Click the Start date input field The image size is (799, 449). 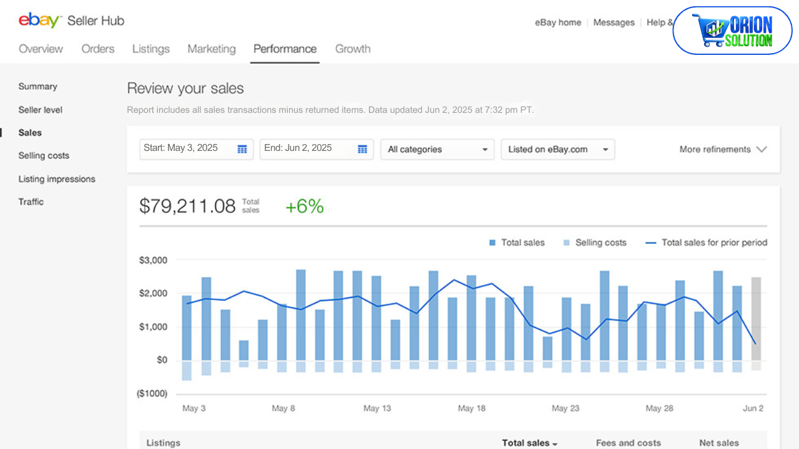(x=197, y=149)
